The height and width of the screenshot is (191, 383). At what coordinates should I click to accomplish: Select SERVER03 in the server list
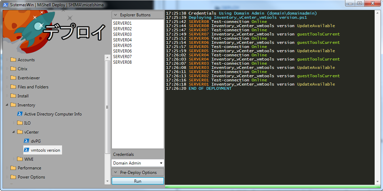click(122, 34)
